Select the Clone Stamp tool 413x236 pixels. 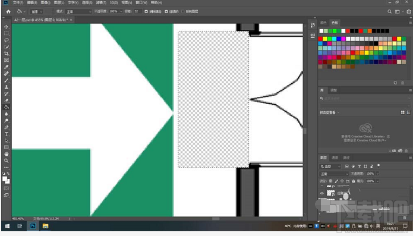click(x=7, y=87)
